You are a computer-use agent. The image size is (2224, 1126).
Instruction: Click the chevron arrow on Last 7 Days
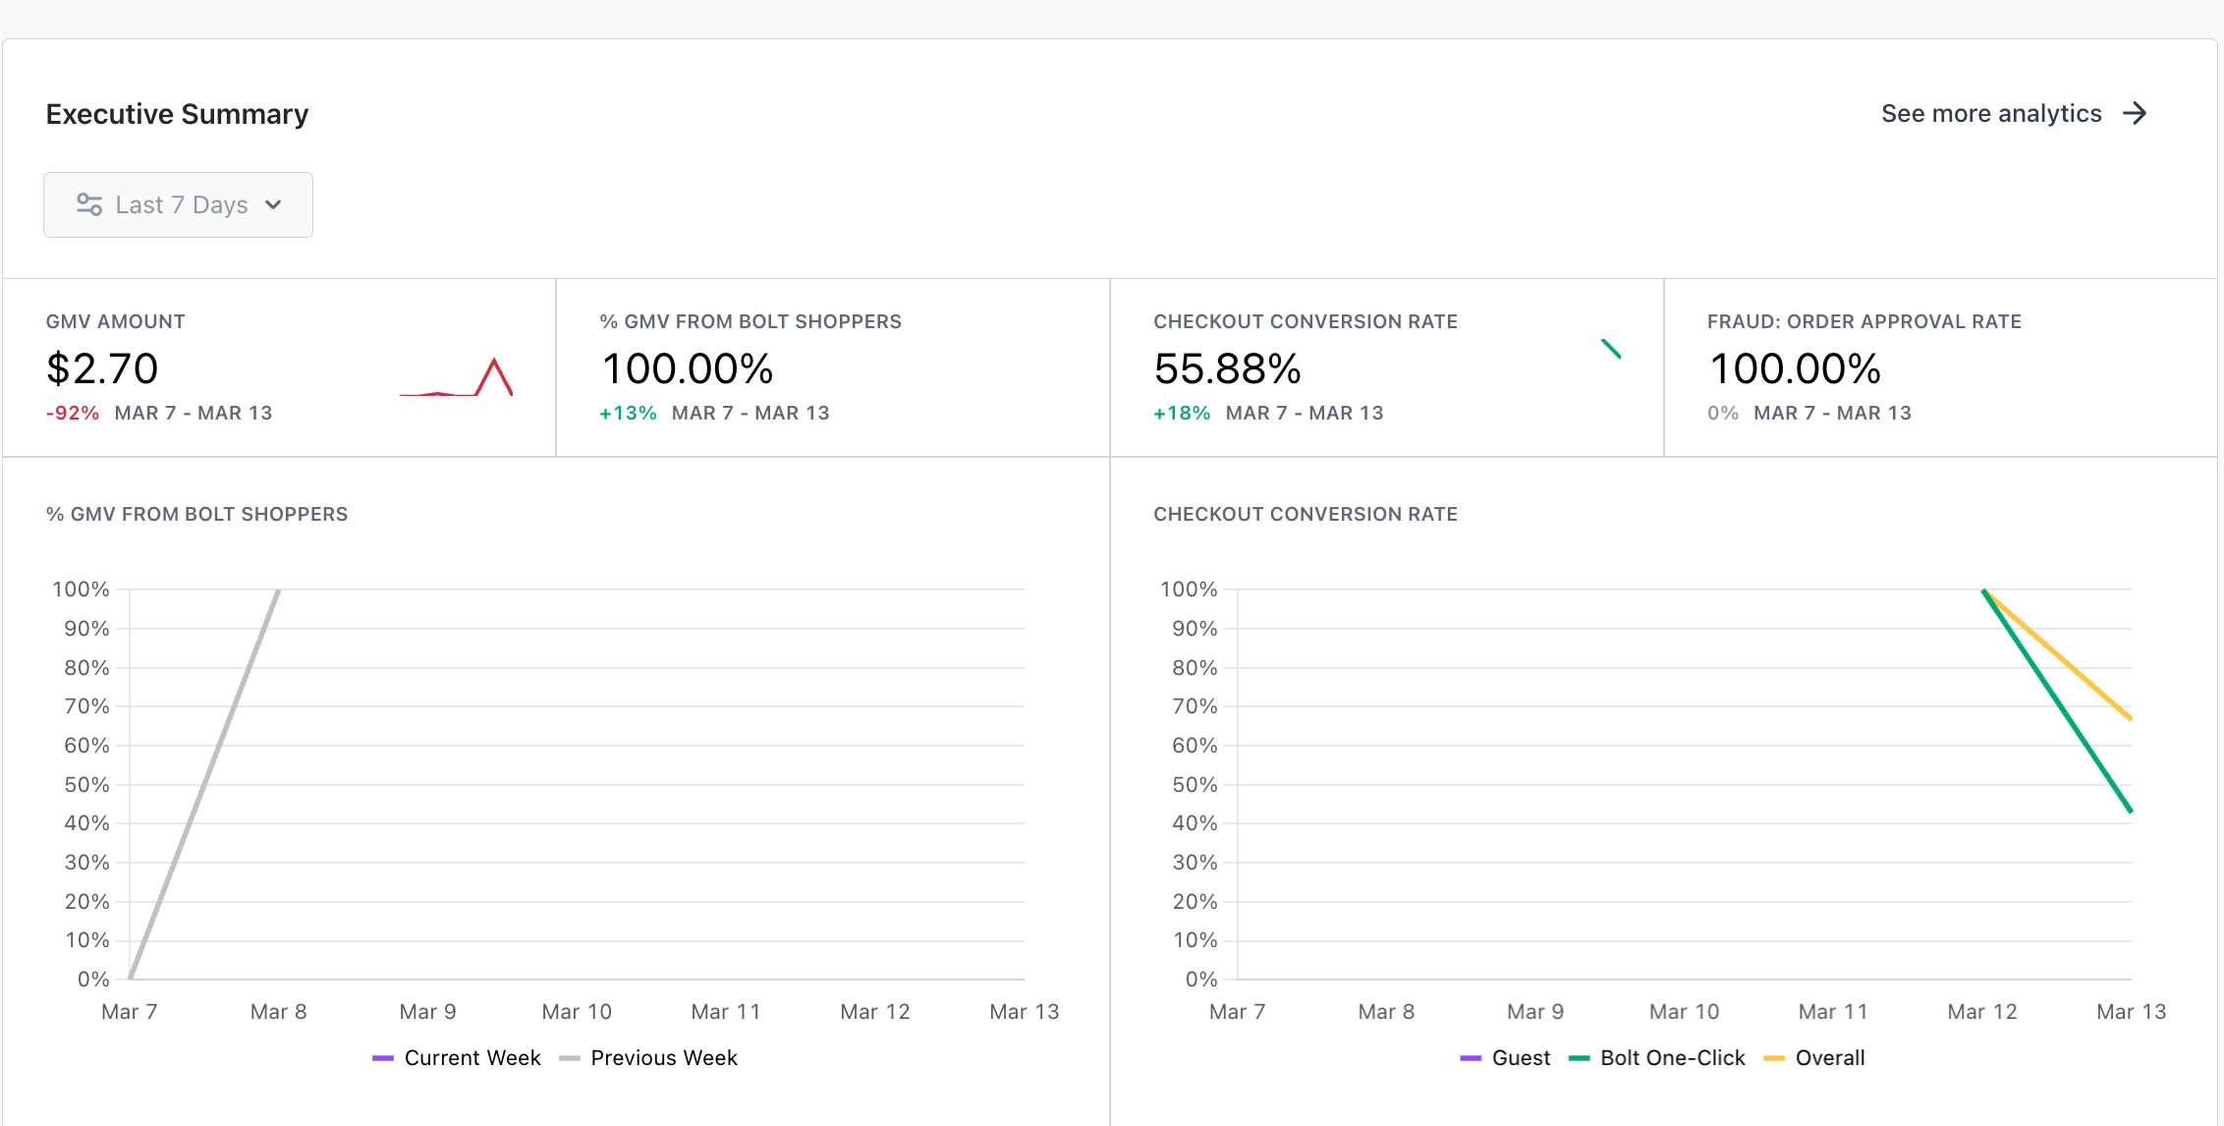coord(274,204)
